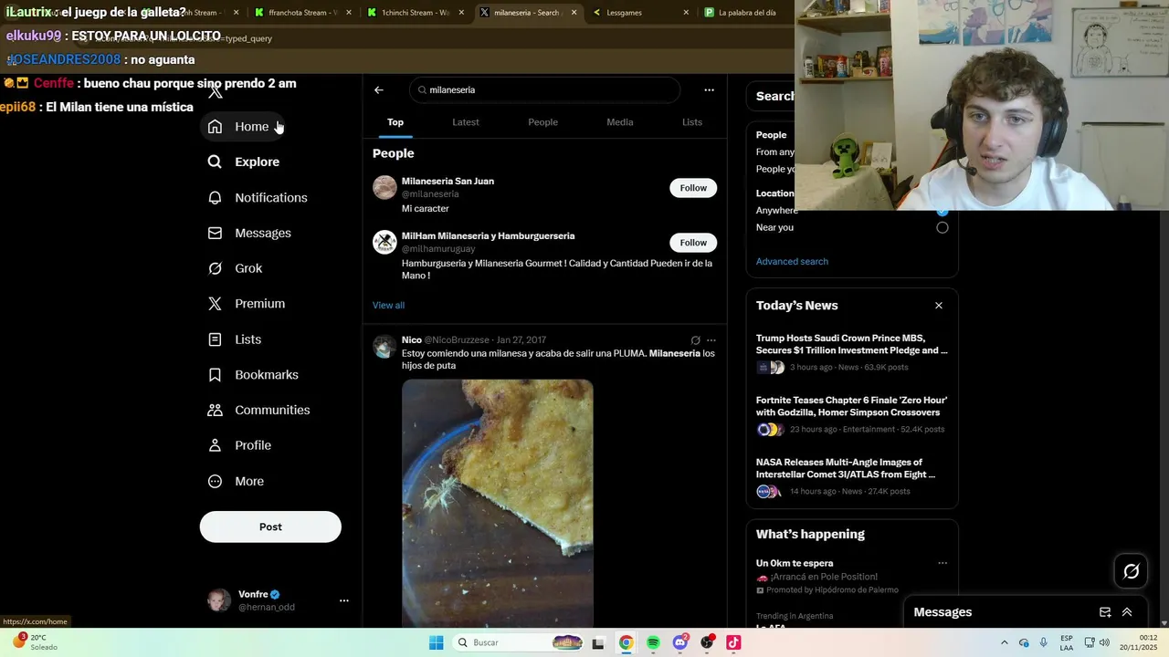Open Task View on the taskbar

pyautogui.click(x=598, y=642)
